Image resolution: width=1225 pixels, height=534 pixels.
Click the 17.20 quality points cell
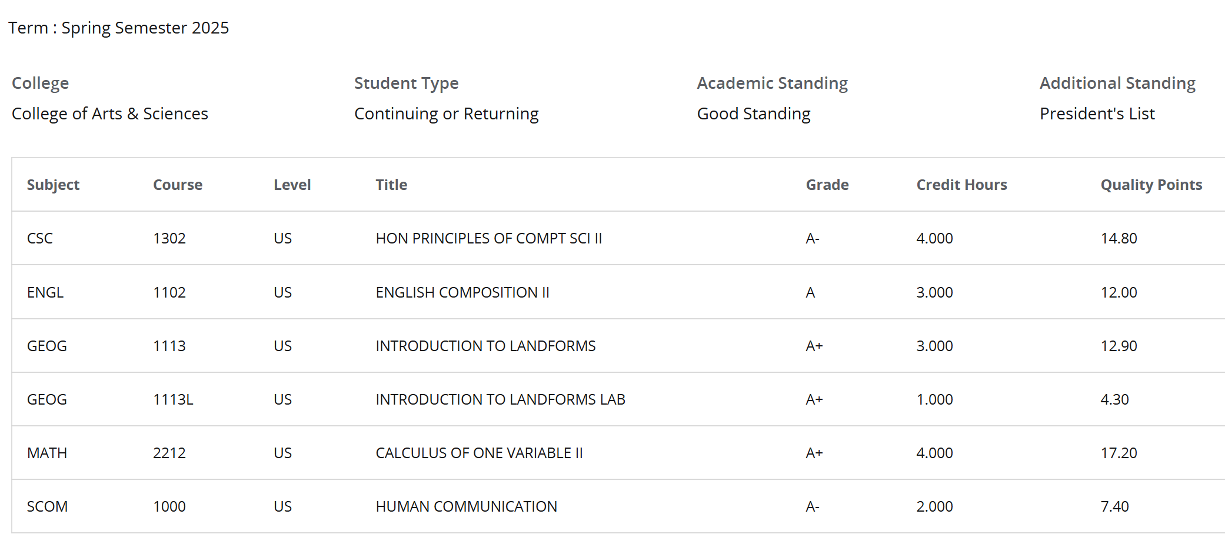[1119, 453]
